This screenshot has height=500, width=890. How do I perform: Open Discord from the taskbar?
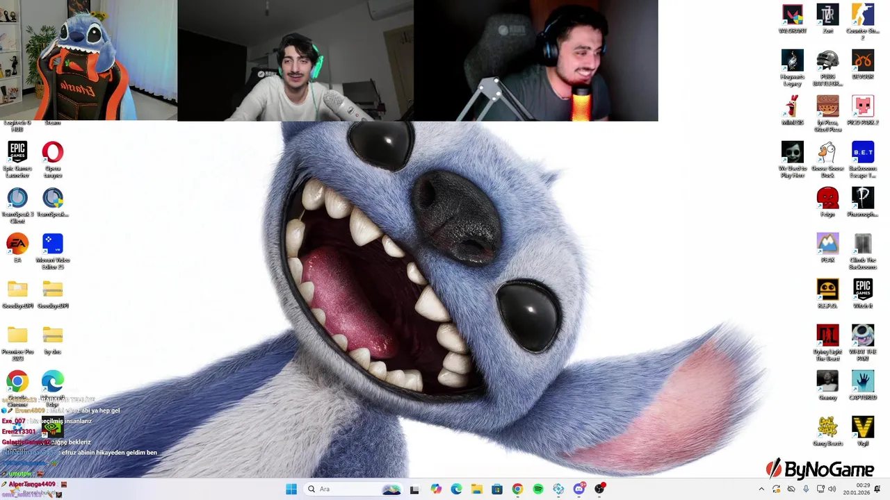click(579, 489)
